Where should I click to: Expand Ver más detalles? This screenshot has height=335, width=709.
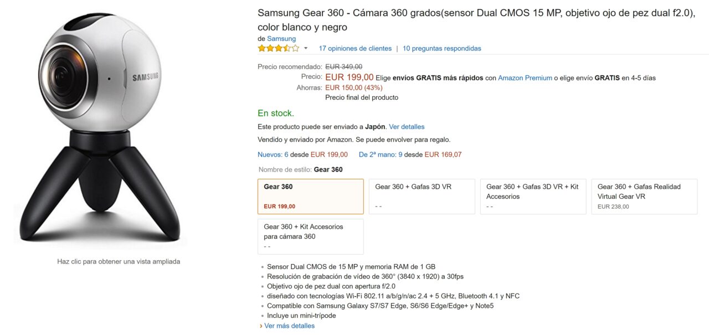[290, 326]
